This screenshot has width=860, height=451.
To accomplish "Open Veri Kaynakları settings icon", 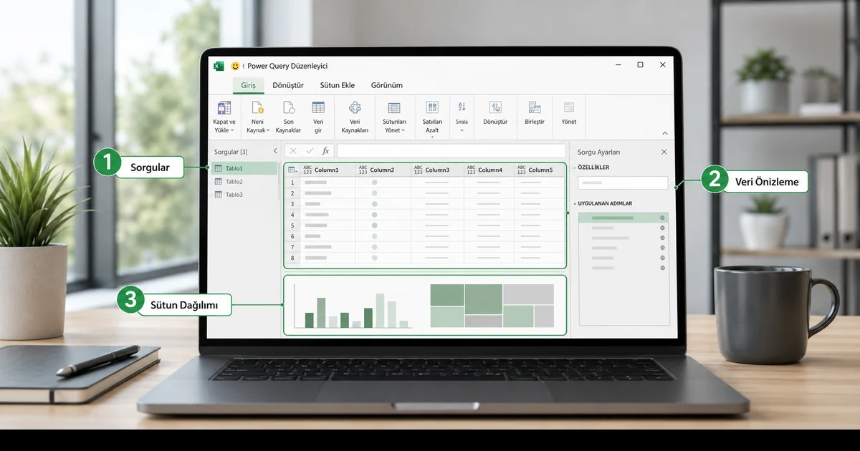I will pos(355,107).
